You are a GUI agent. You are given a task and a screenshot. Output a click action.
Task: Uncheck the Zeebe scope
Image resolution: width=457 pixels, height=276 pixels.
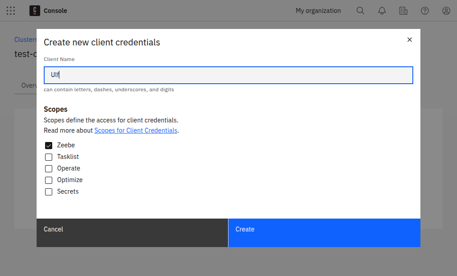[x=49, y=145]
